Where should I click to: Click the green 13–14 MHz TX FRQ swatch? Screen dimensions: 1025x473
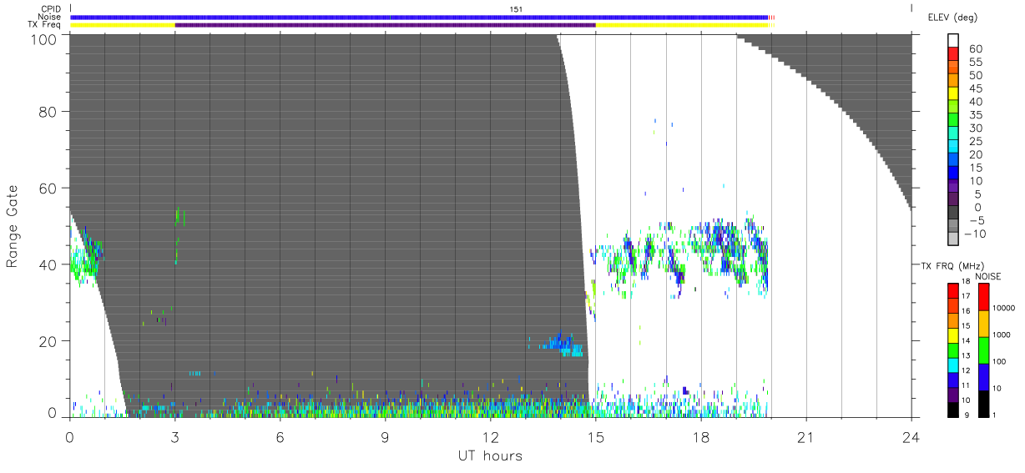click(953, 349)
